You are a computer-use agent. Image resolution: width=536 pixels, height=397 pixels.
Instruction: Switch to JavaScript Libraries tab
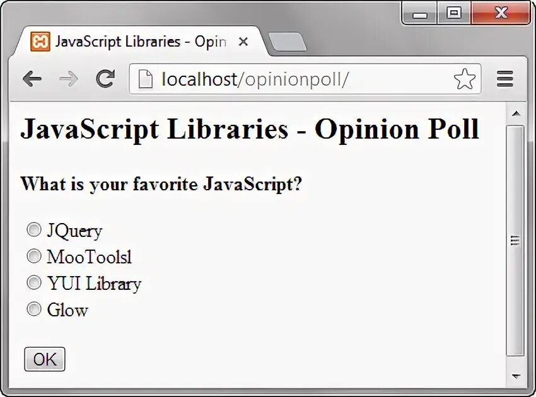tap(139, 42)
